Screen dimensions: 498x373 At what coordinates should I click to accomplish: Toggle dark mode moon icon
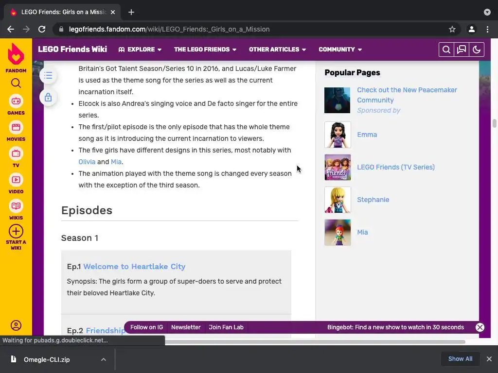tap(477, 50)
